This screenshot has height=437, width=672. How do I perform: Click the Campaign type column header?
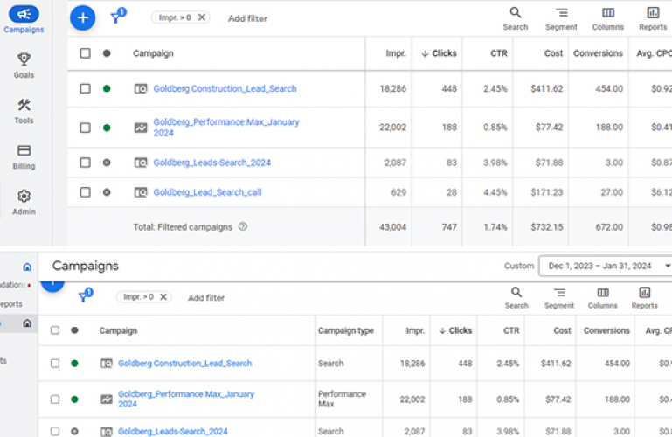point(345,330)
